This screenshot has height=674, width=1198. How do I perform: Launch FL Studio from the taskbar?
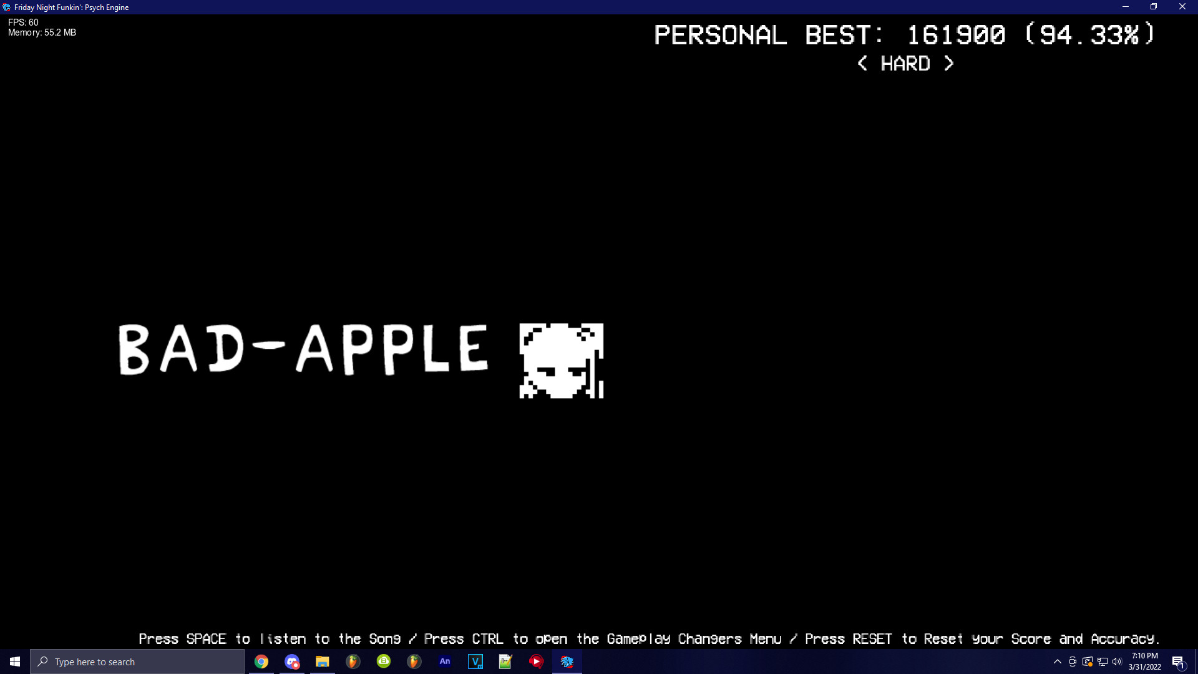[353, 662]
